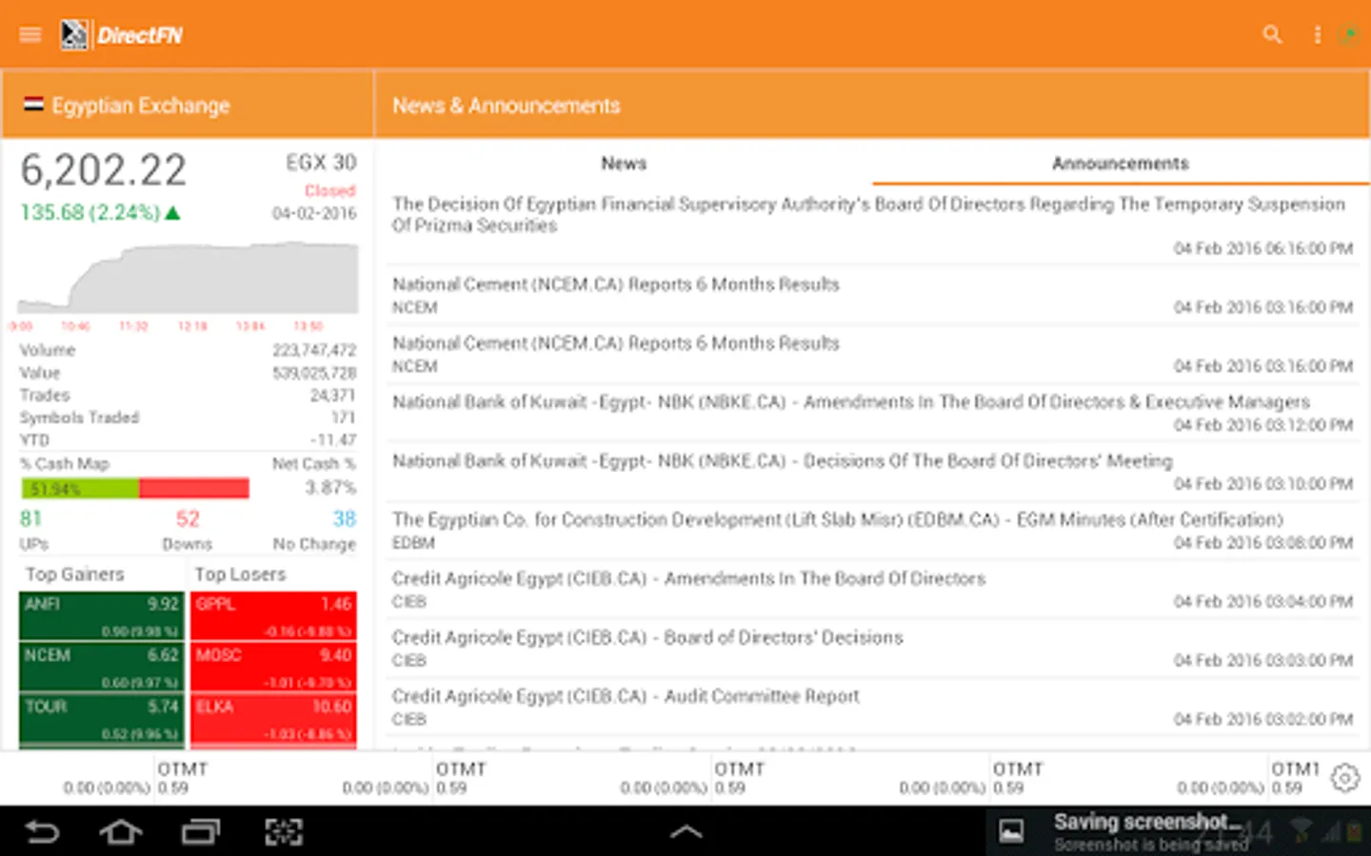1371x856 pixels.
Task: Tap the No Change count 38
Action: point(345,519)
